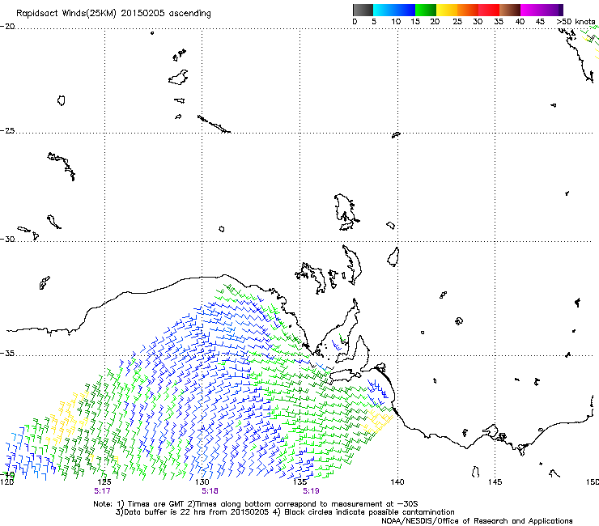Click the gray 0-5 knots legend swatch
The width and height of the screenshot is (599, 526).
point(363,11)
